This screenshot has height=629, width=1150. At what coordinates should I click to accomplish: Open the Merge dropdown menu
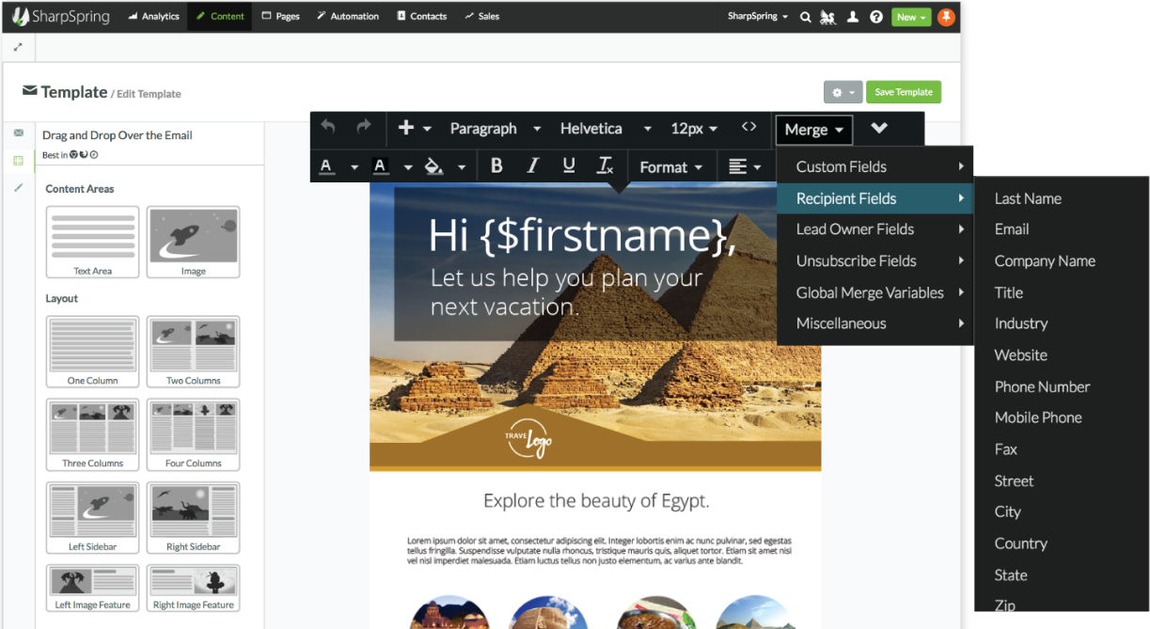coord(813,130)
